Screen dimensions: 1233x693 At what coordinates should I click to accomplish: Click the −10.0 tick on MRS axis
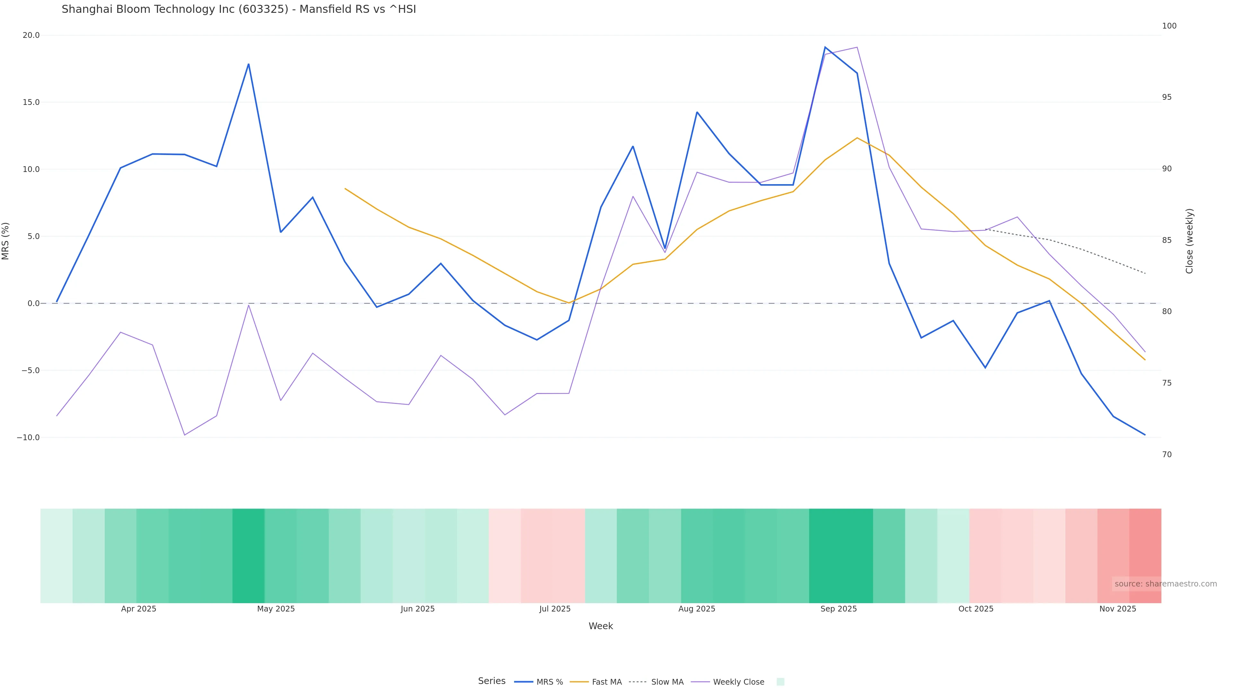[28, 438]
